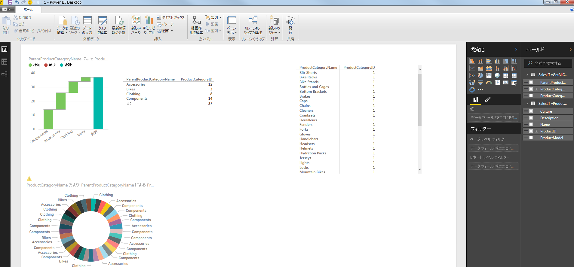Check the Description field checkbox
574x267 pixels.
pos(531,118)
